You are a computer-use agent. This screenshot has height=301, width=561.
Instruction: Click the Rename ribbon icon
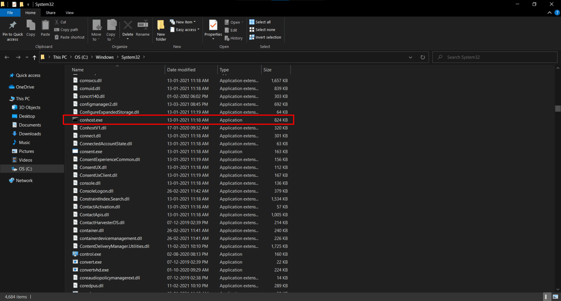(142, 28)
